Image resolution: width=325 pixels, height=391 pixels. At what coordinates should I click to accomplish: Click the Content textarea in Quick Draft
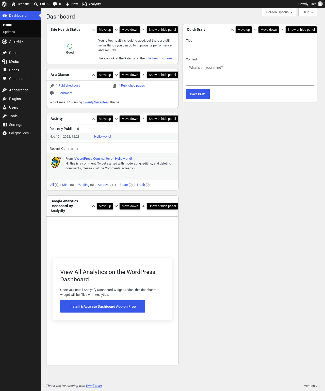(250, 74)
